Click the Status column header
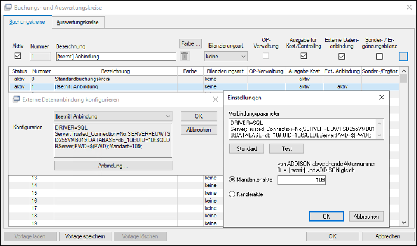 (20, 71)
